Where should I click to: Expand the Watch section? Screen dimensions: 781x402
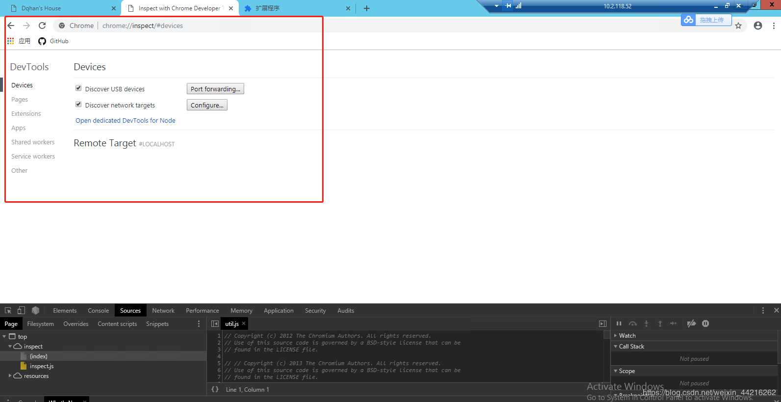coord(616,336)
